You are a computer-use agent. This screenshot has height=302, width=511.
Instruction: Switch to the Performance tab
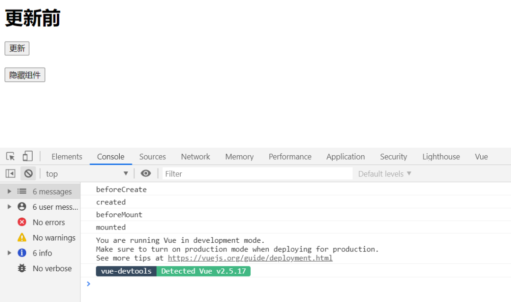290,157
